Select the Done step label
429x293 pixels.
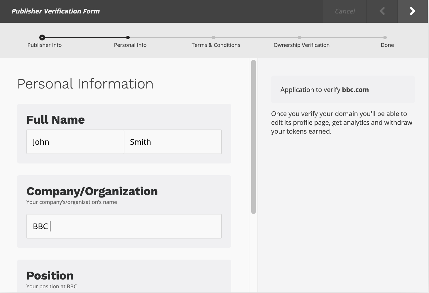click(387, 45)
